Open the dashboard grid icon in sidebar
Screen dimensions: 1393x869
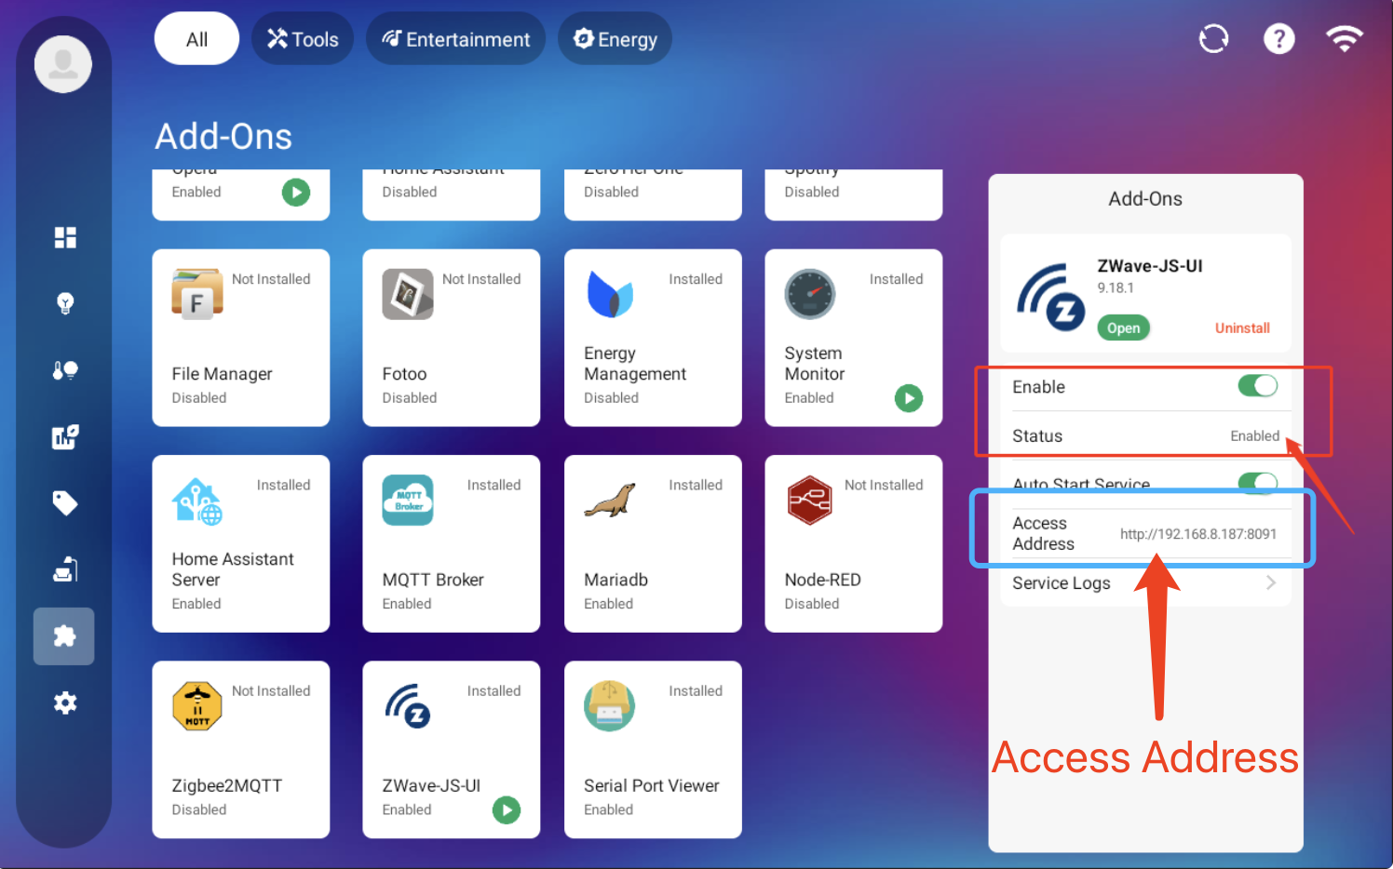point(65,238)
